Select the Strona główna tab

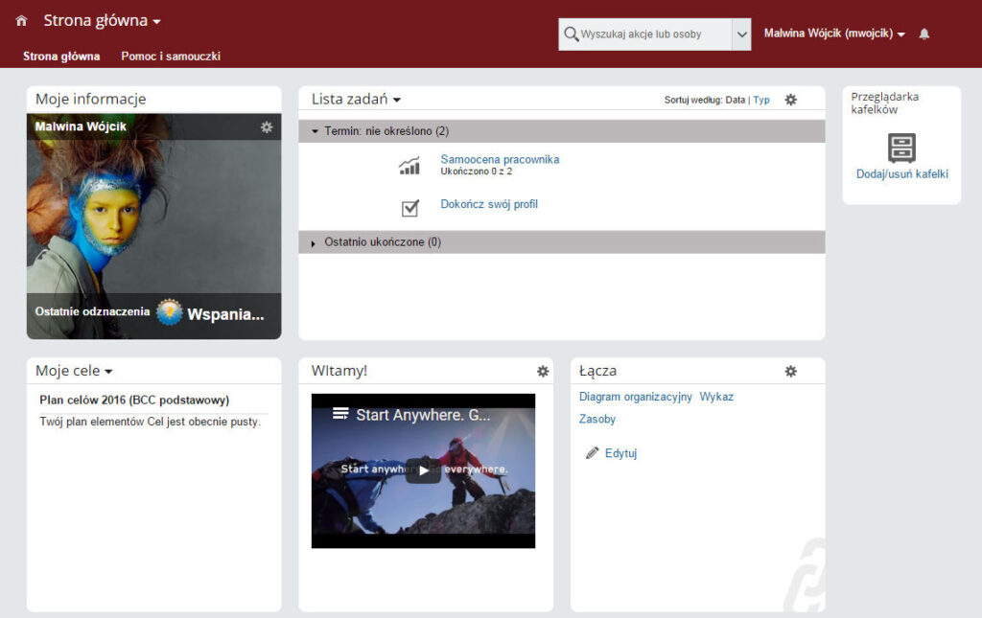click(61, 57)
